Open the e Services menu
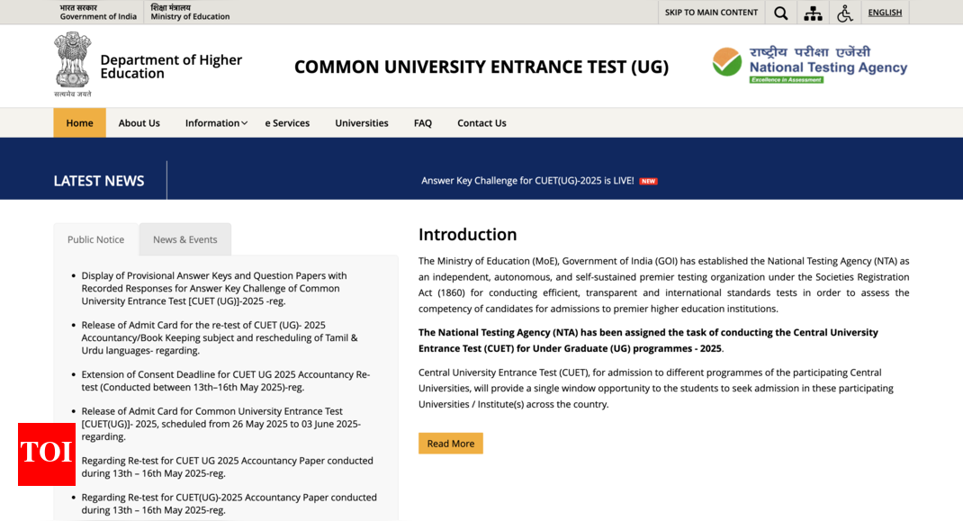This screenshot has width=963, height=521. [x=287, y=123]
